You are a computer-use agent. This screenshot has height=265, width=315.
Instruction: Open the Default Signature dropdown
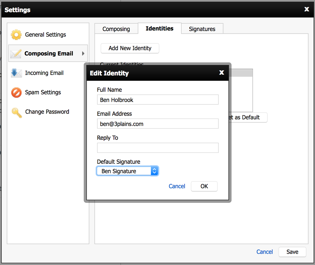128,171
